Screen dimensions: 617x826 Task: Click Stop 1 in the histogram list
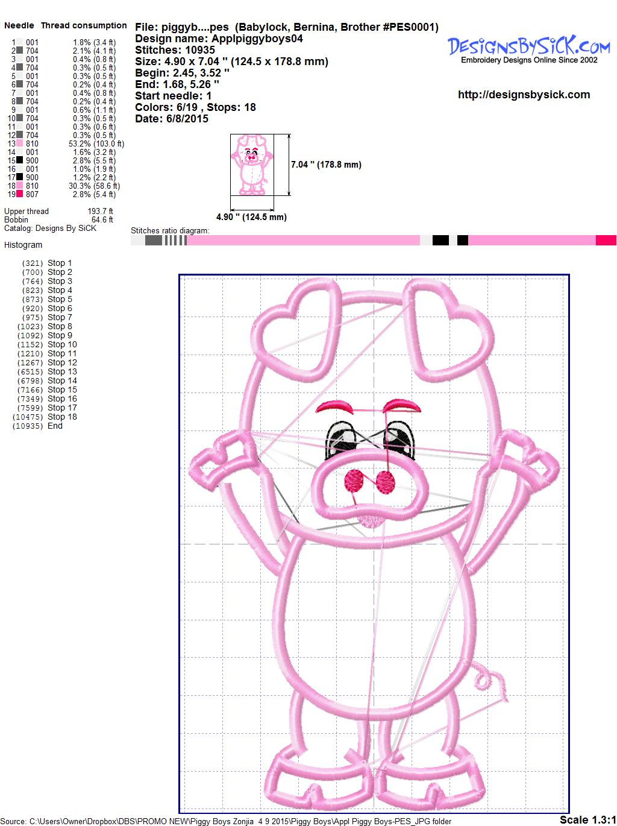pos(60,263)
